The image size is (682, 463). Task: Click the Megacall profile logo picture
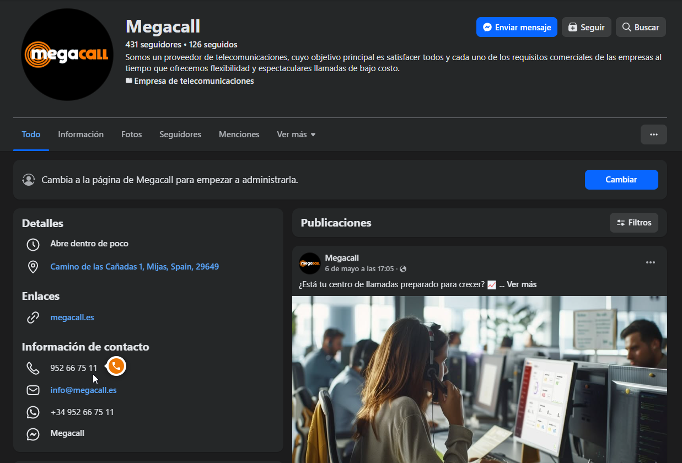click(67, 55)
